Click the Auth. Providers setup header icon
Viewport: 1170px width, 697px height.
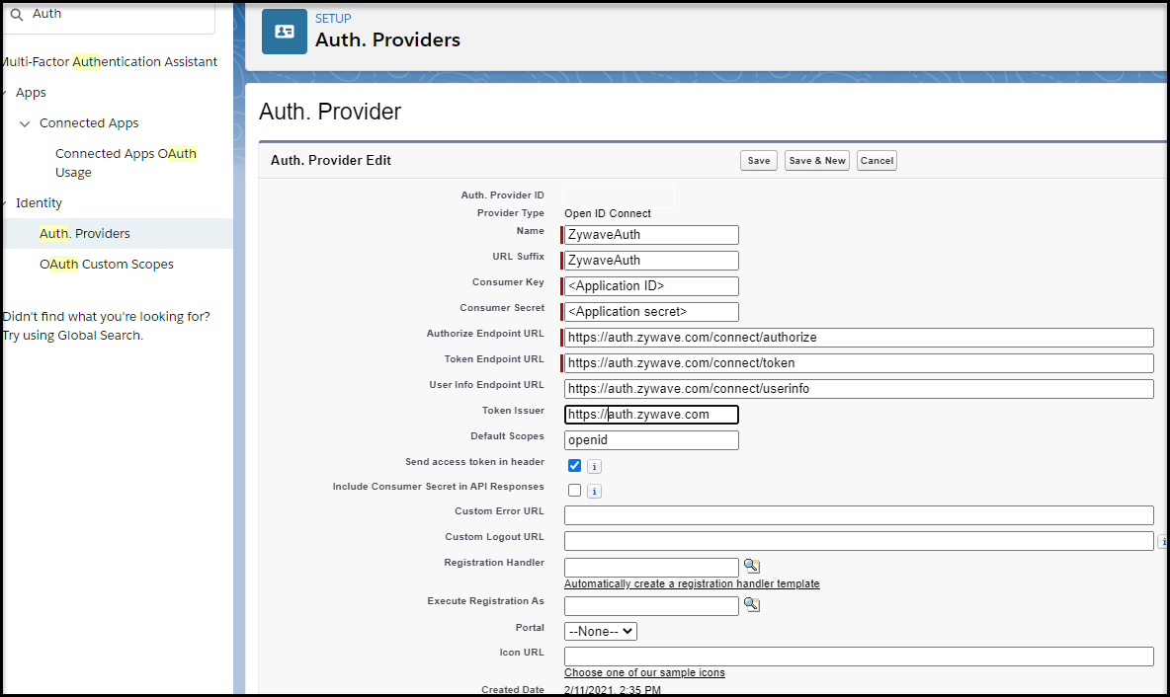tap(285, 32)
